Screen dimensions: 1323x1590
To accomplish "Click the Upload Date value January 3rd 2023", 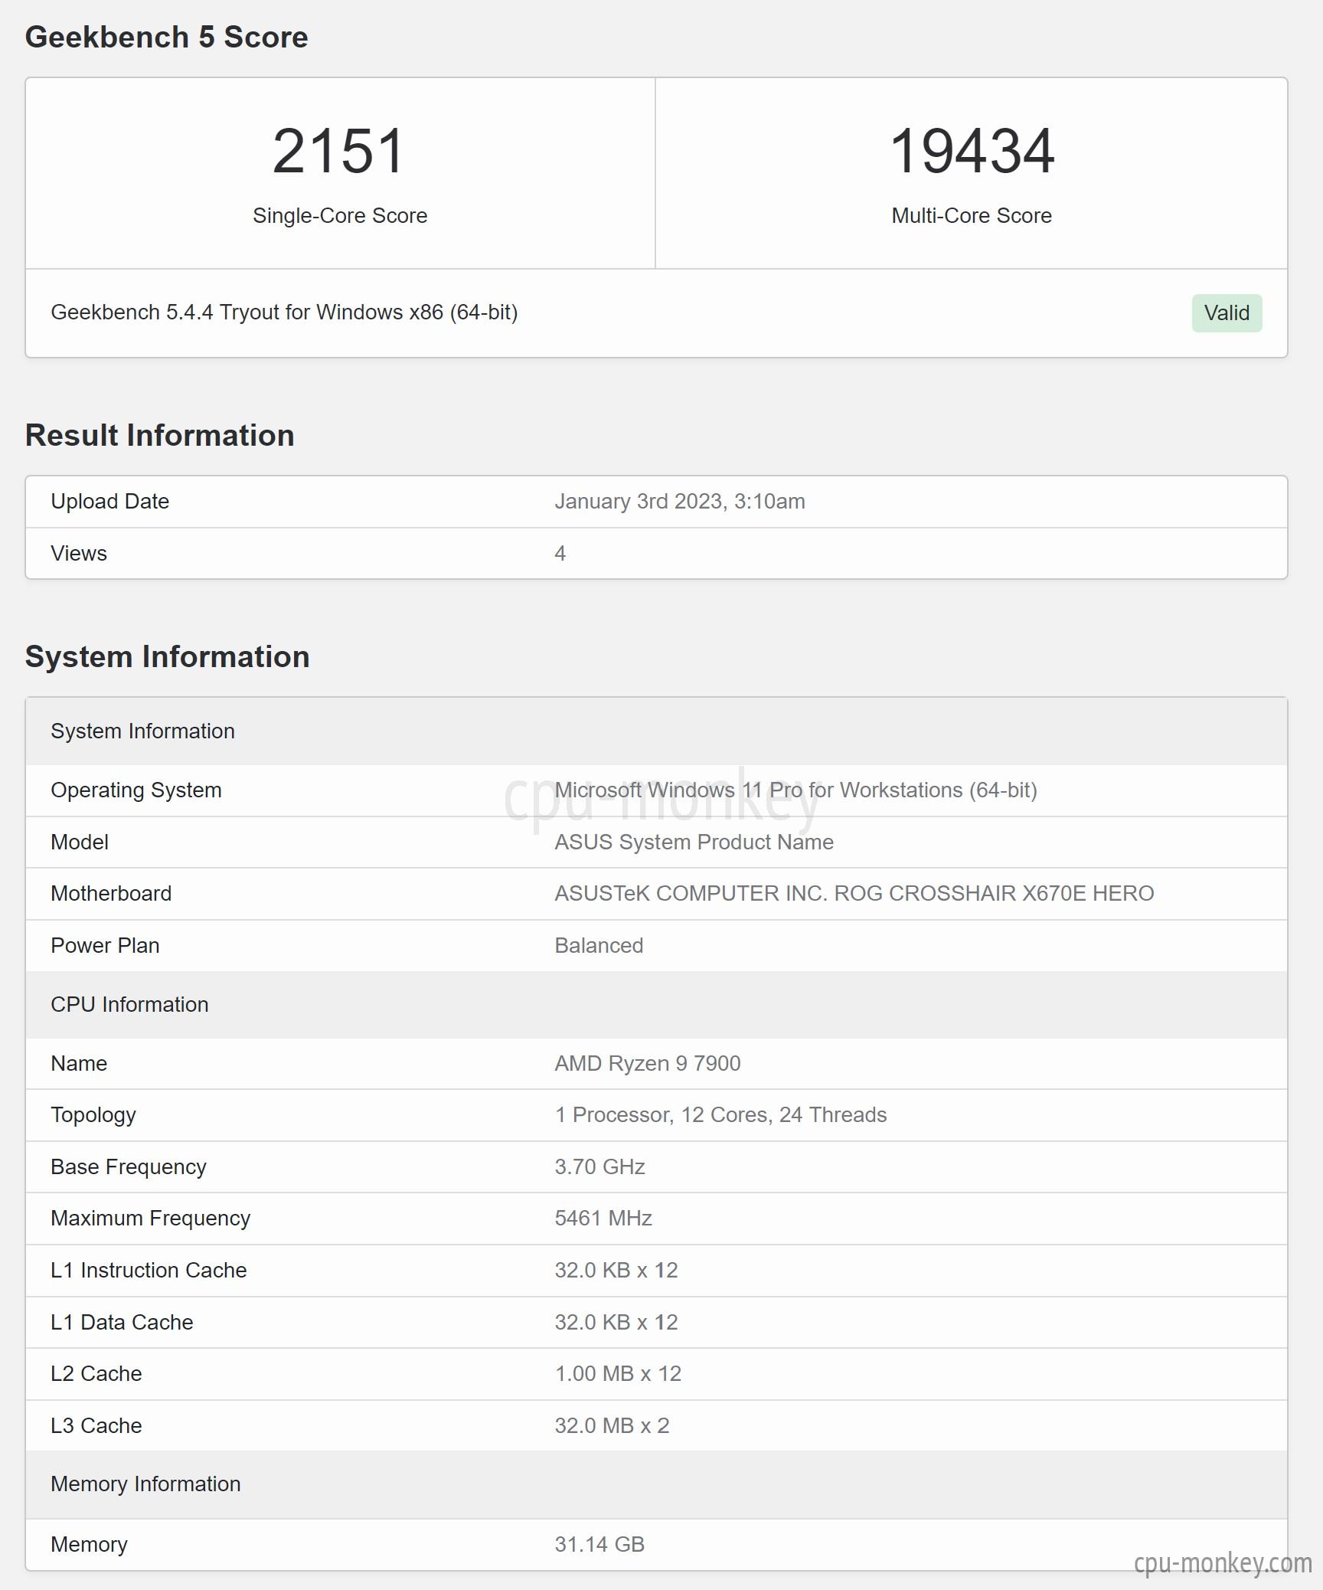I will point(680,502).
